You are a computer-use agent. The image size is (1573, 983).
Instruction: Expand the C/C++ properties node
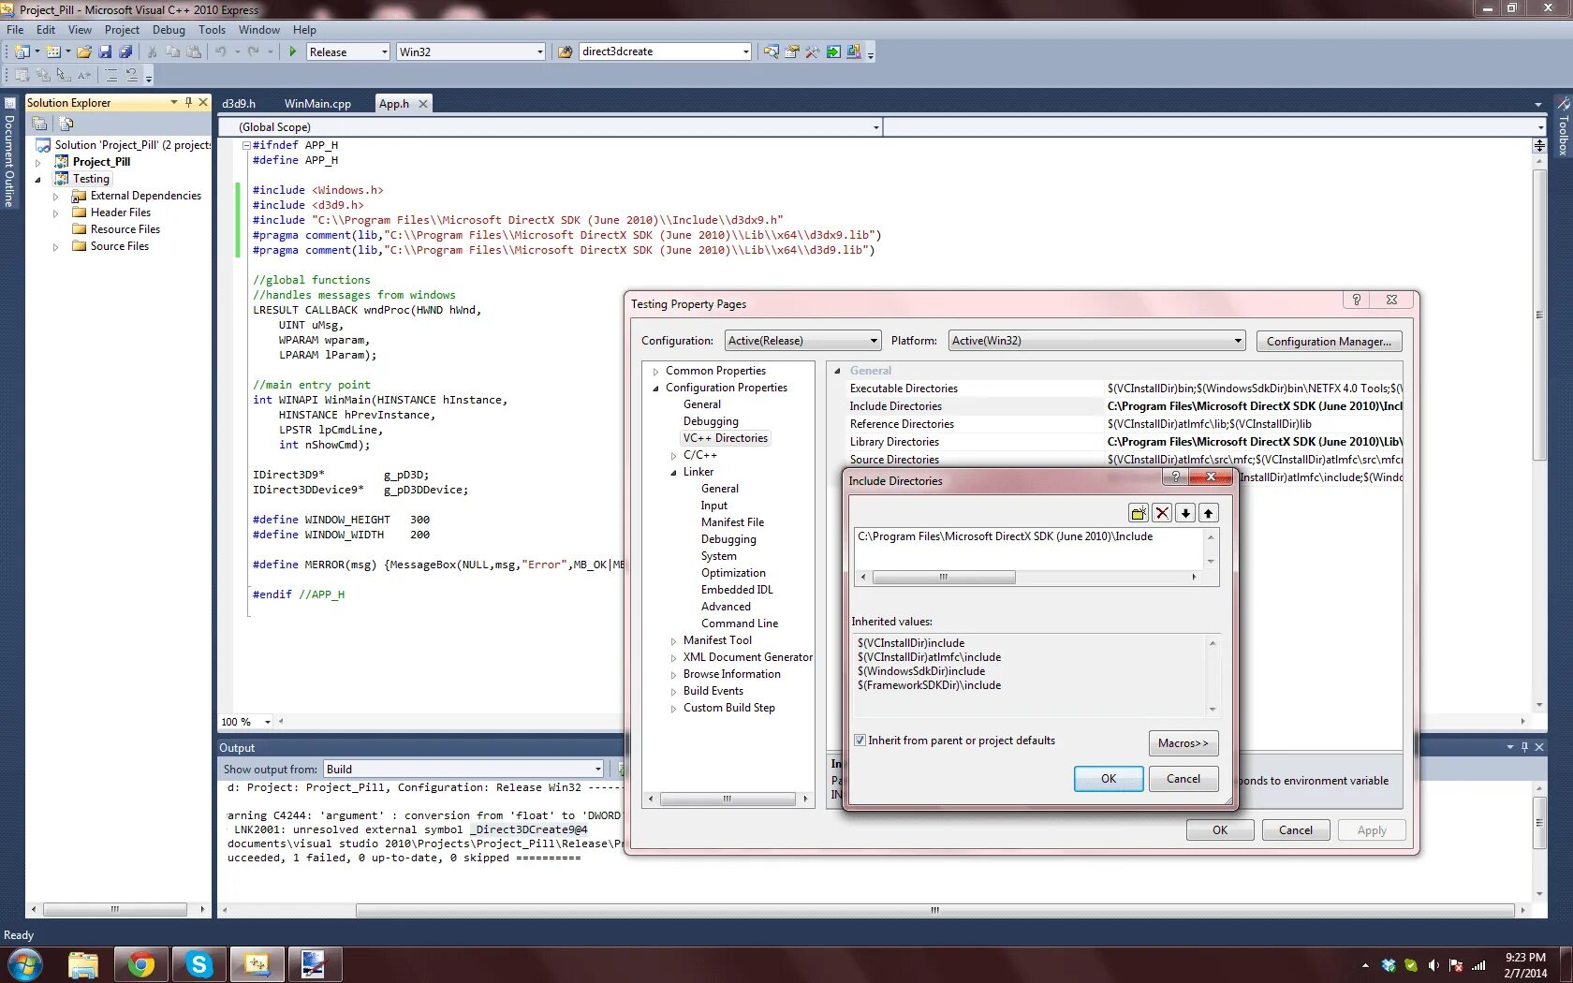coord(673,456)
